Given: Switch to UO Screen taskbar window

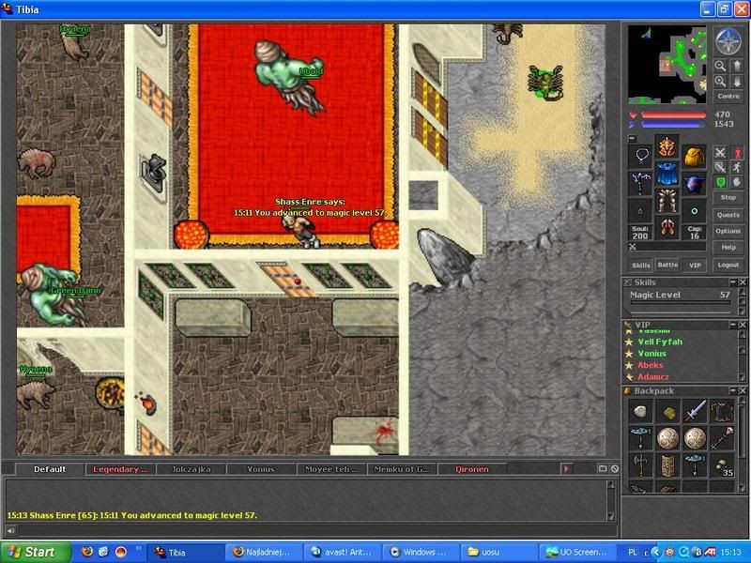Looking at the screenshot, I should pos(578,552).
